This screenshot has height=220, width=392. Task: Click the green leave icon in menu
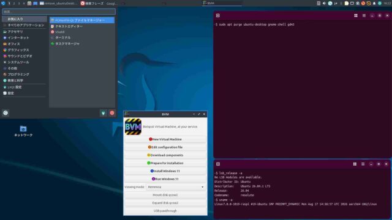pyautogui.click(x=104, y=113)
